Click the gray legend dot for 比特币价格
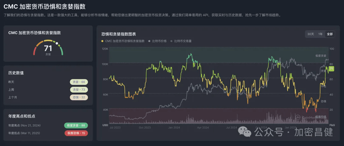The image size is (344, 146). [149, 41]
